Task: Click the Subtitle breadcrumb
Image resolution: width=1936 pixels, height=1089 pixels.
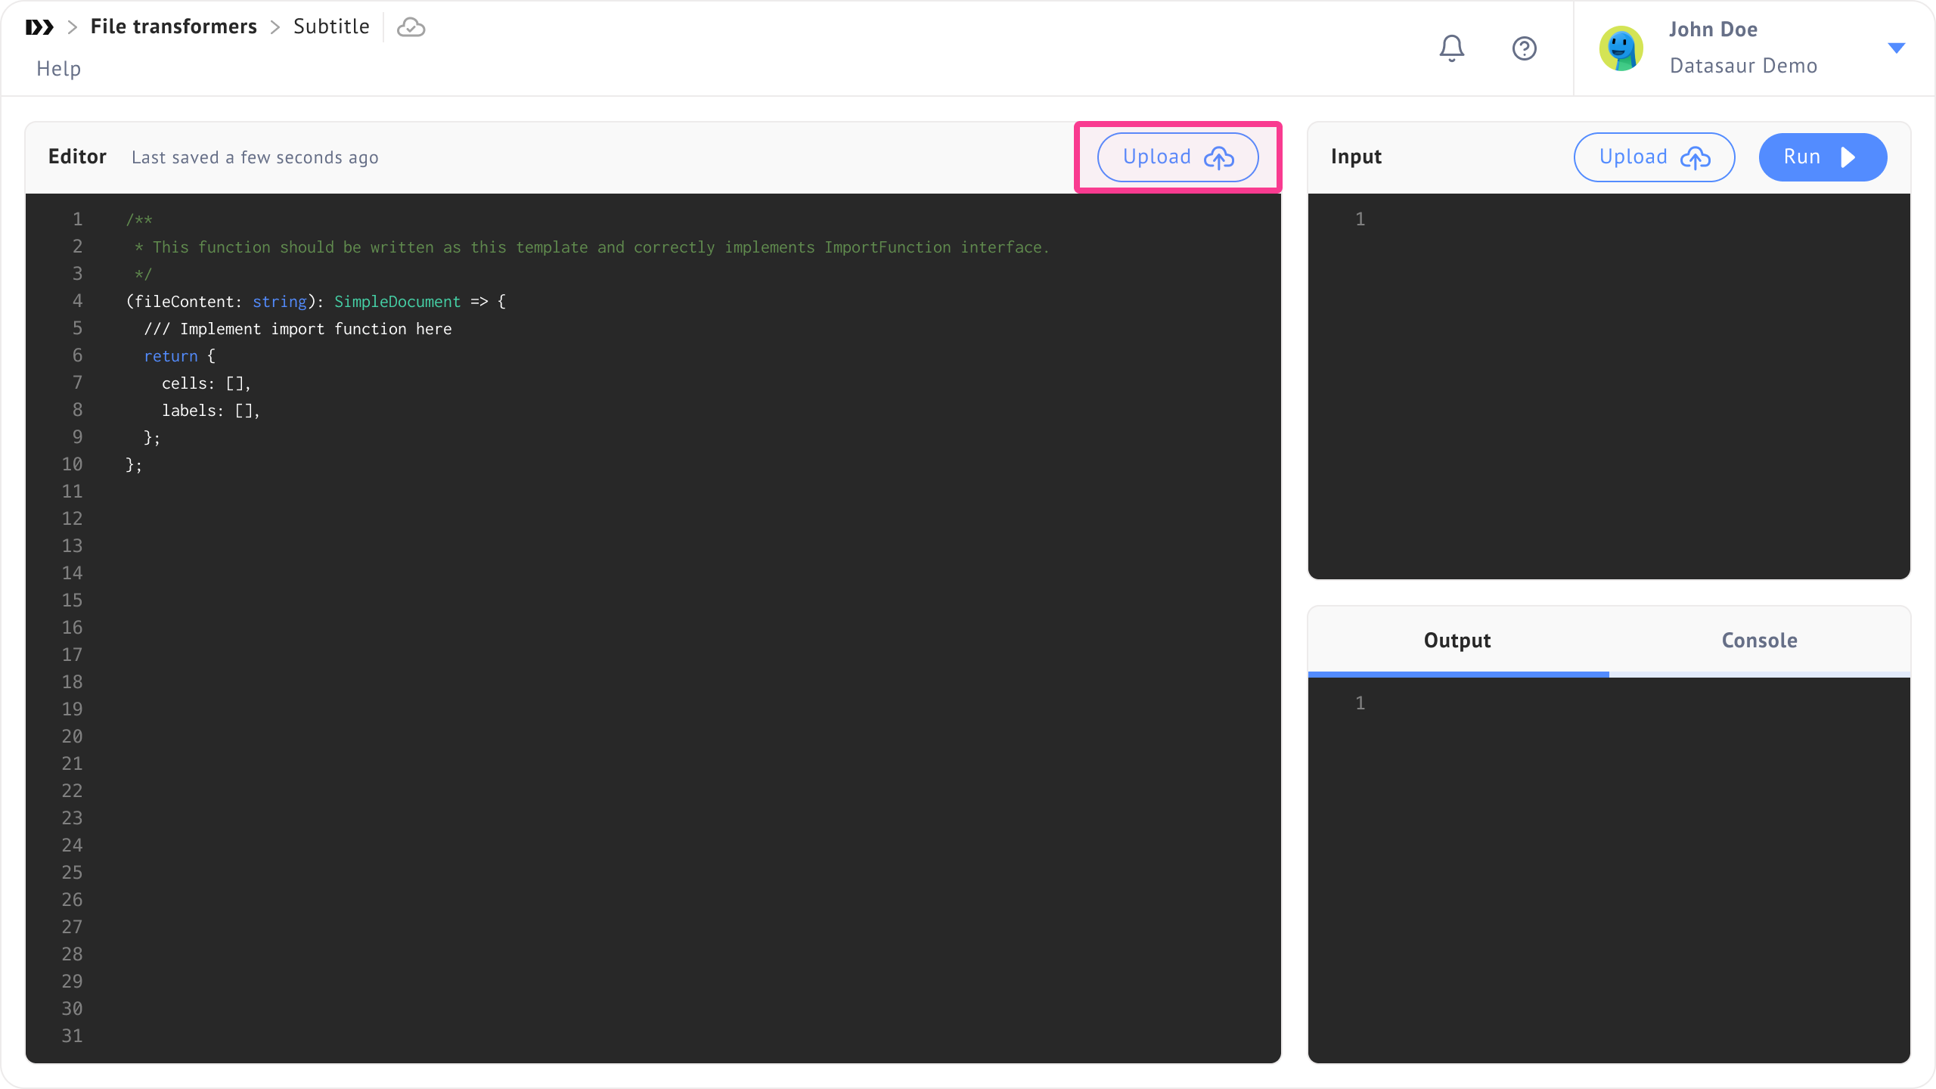Action: [331, 27]
